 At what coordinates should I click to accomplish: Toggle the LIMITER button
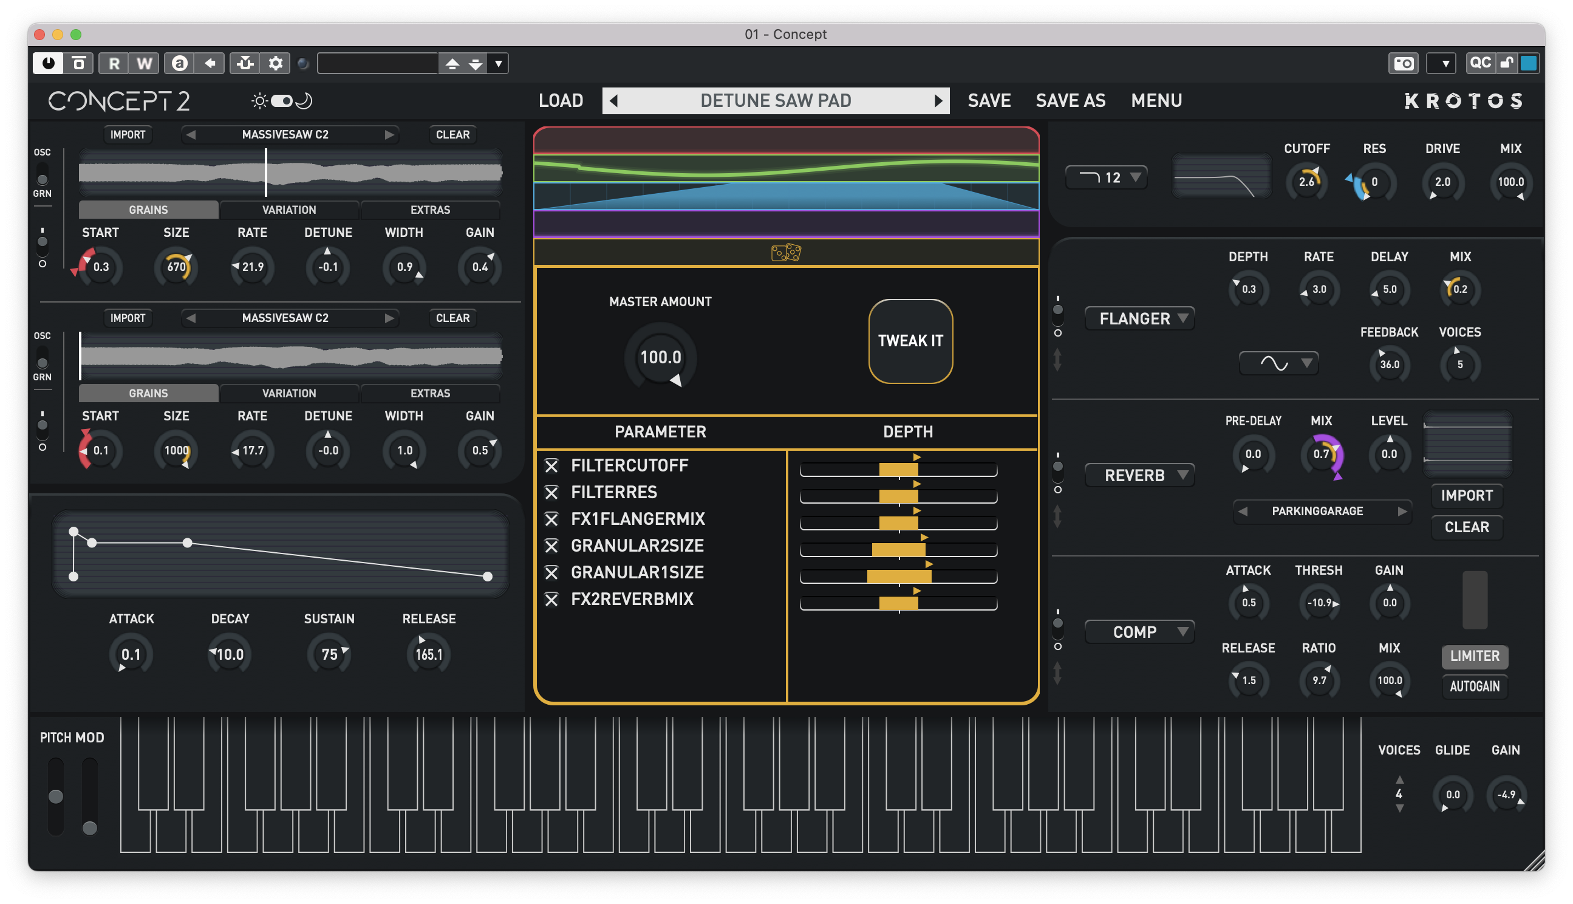pyautogui.click(x=1475, y=656)
